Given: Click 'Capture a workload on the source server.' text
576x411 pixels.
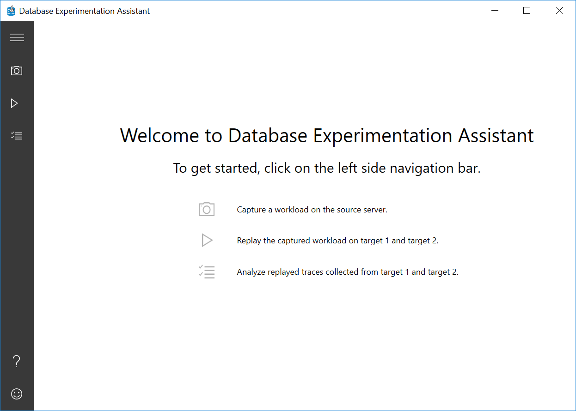Looking at the screenshot, I should (312, 210).
